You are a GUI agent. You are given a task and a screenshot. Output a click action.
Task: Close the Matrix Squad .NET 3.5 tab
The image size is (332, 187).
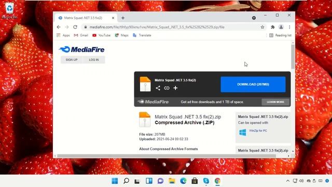[x=113, y=18]
